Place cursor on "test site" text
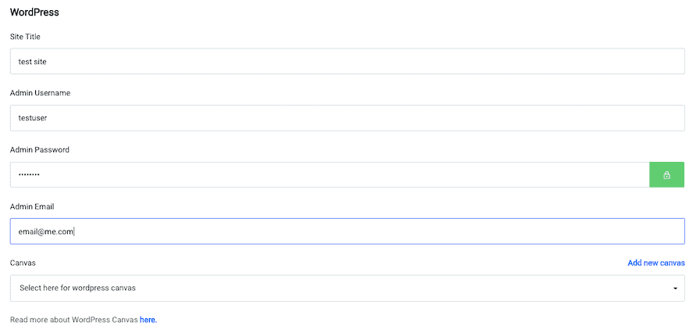This screenshot has width=700, height=333. 34,62
